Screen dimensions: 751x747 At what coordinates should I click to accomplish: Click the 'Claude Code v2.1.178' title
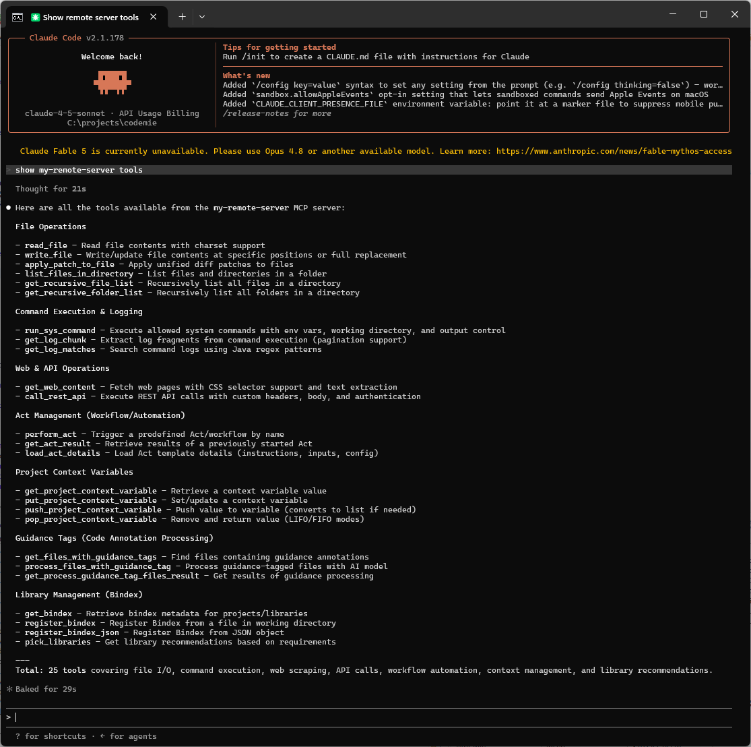77,38
